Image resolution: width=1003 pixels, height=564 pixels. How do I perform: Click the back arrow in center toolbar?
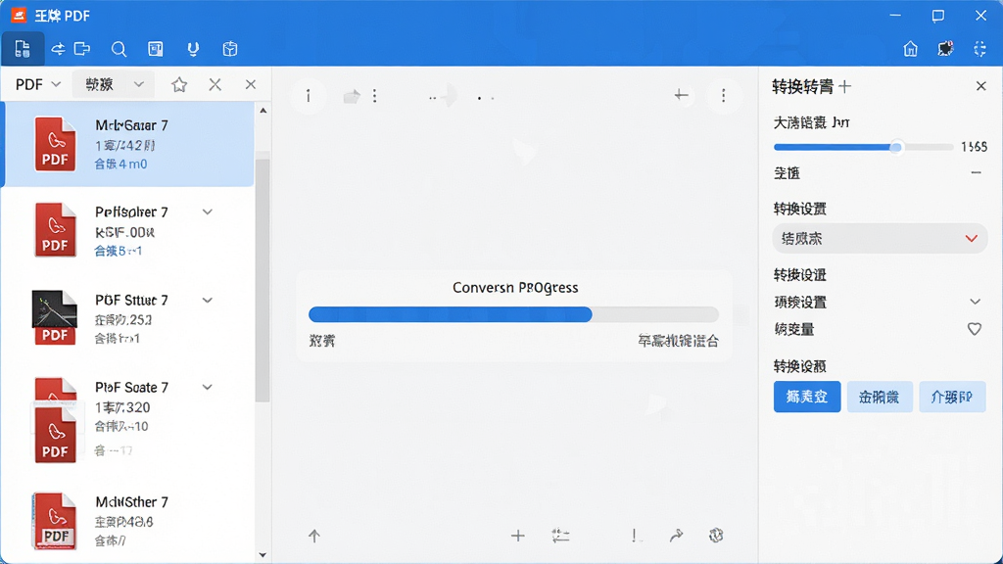pyautogui.click(x=681, y=96)
